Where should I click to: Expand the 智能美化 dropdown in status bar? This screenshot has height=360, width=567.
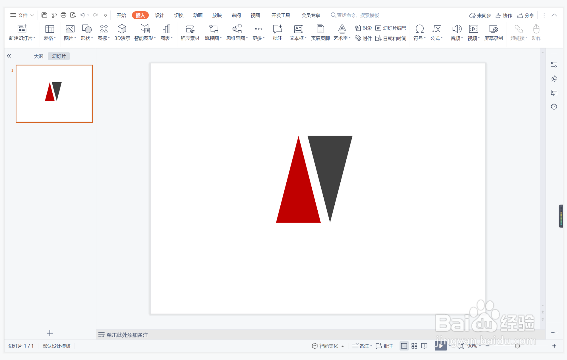point(343,346)
